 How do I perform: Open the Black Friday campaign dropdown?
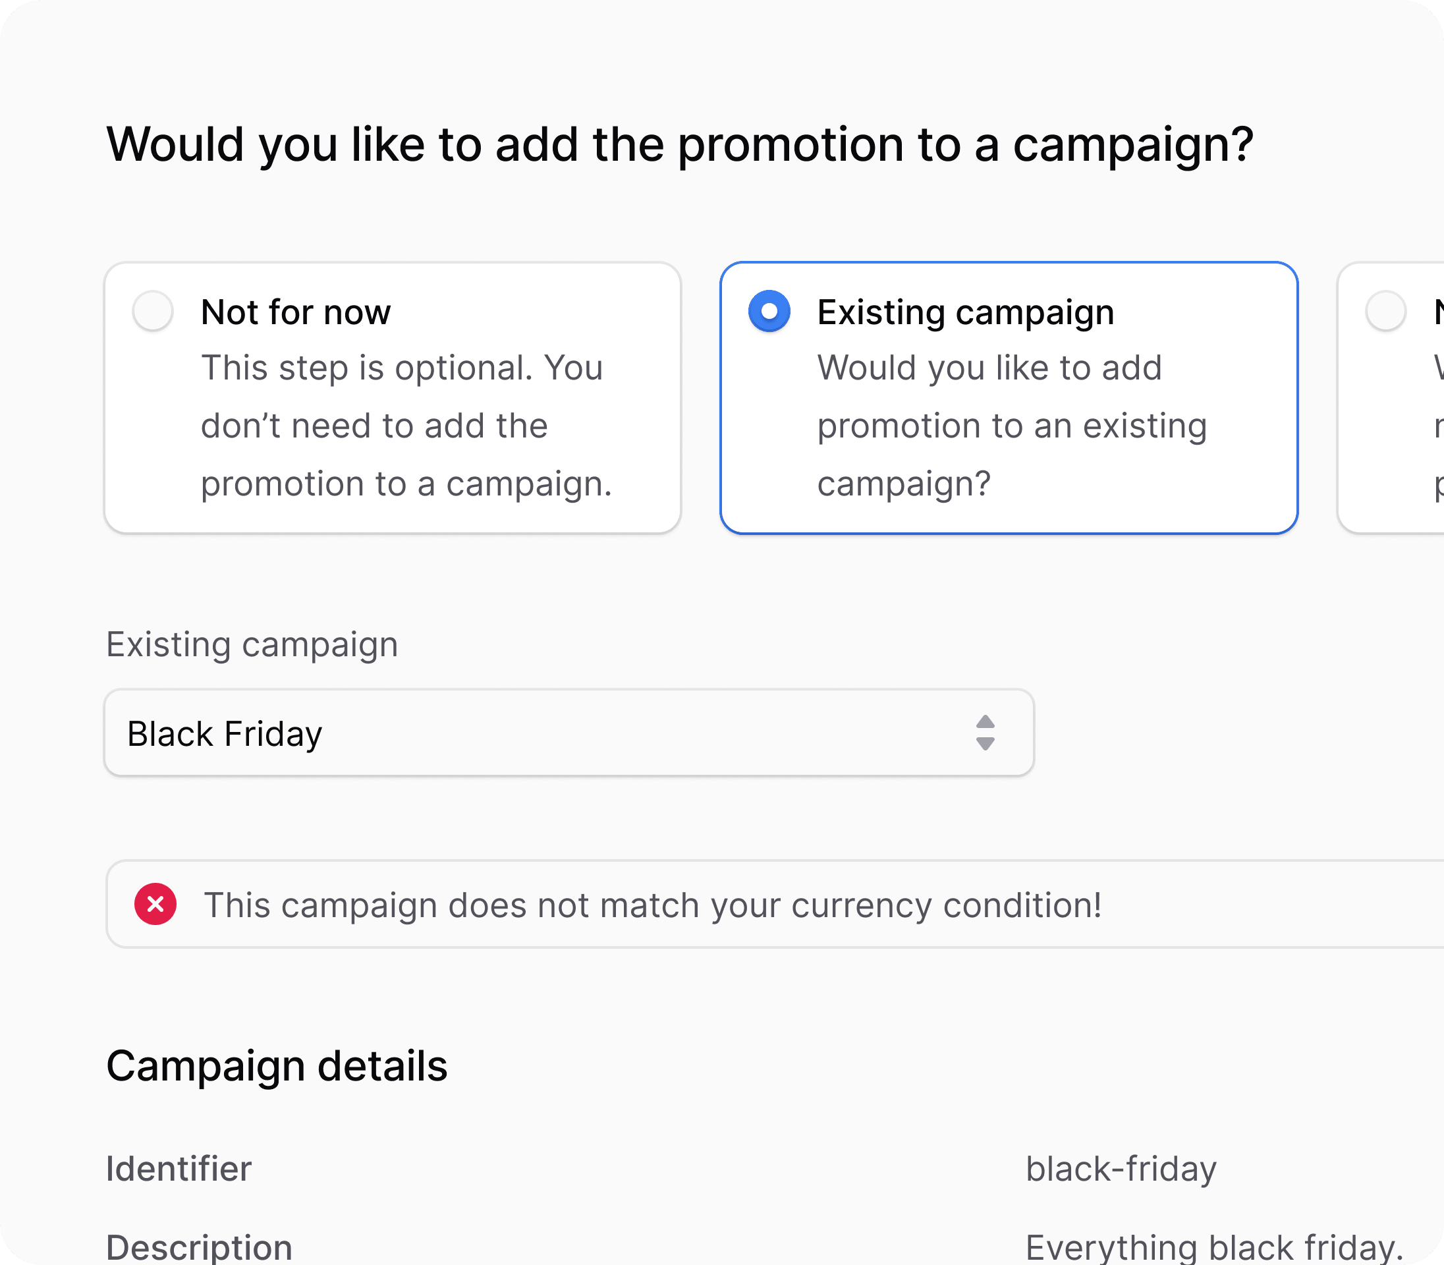click(x=569, y=733)
